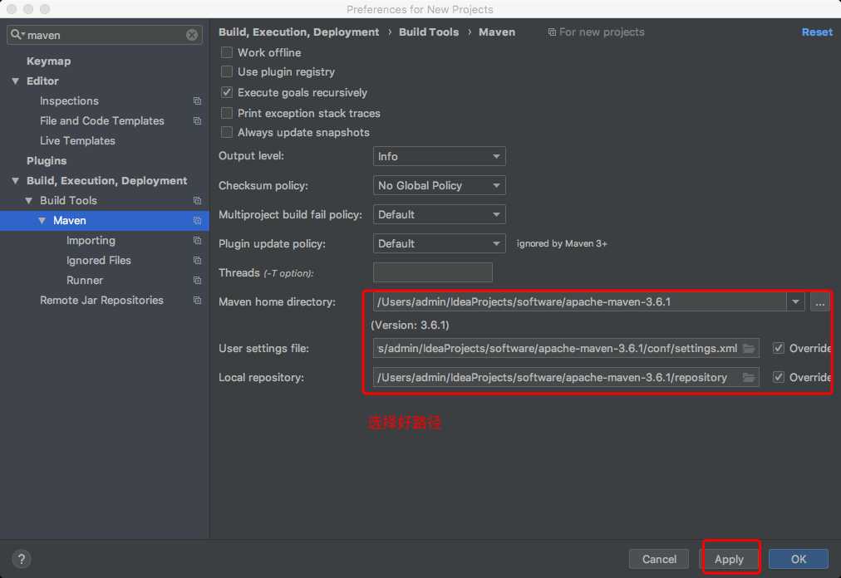This screenshot has width=841, height=578.
Task: Click the Cancel button
Action: pos(659,559)
